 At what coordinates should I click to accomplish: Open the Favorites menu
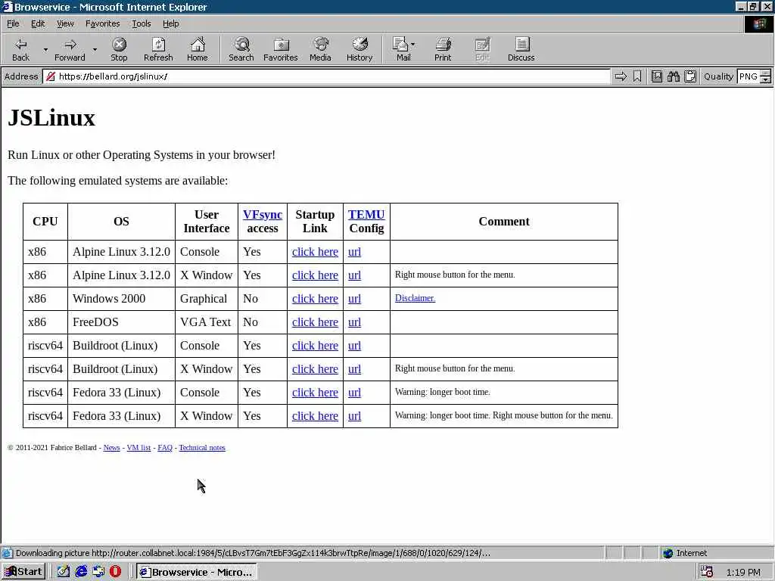coord(102,23)
